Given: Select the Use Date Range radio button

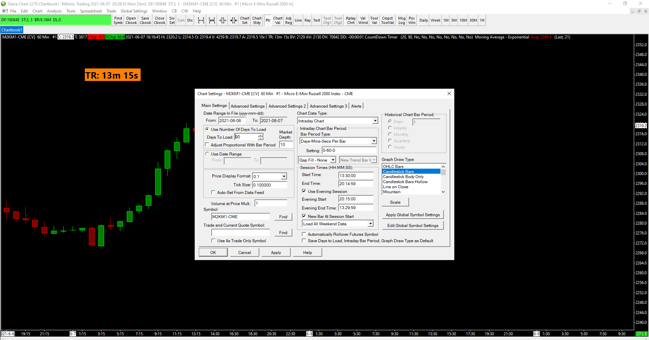Looking at the screenshot, I should pos(207,154).
